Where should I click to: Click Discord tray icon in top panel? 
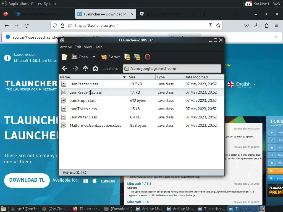(x=248, y=4)
